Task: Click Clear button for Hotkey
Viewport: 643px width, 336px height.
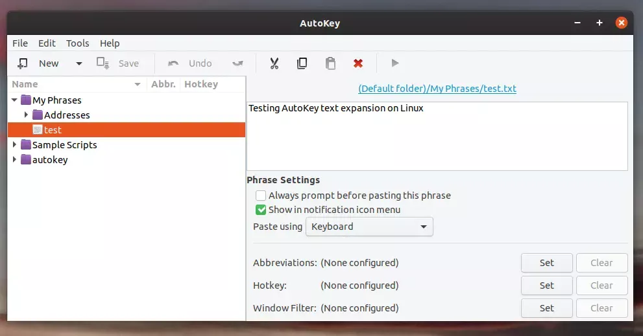Action: tap(601, 286)
